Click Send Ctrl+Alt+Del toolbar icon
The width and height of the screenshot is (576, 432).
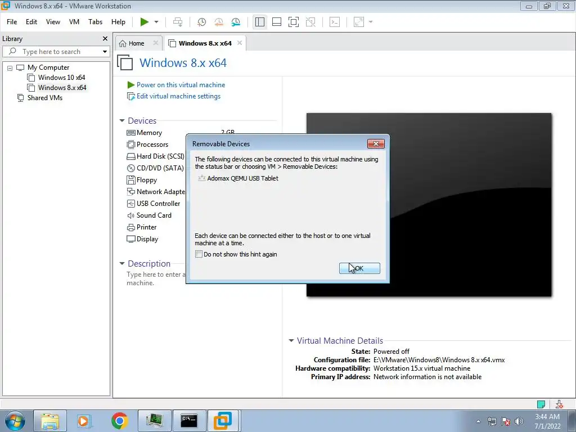pyautogui.click(x=178, y=22)
